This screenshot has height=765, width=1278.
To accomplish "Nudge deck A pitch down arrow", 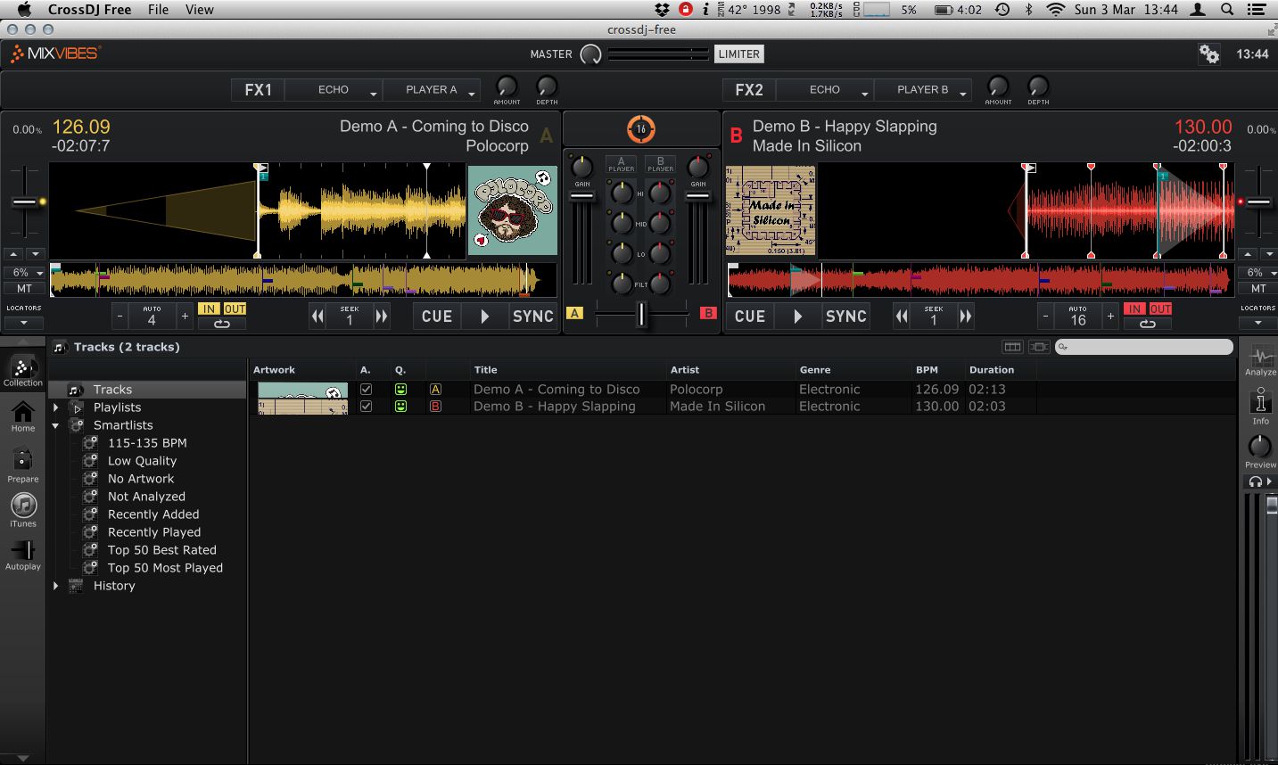I will (x=35, y=253).
